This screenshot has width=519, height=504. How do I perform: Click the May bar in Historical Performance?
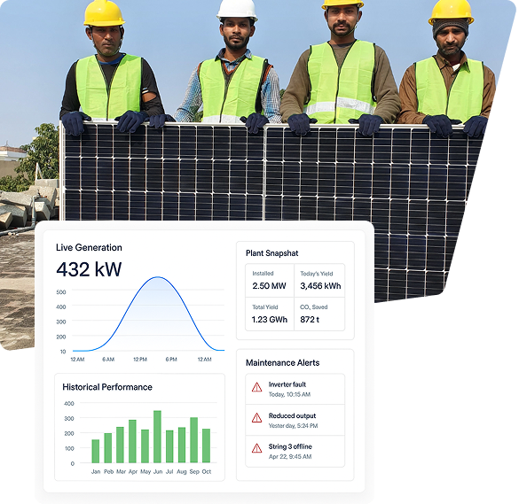click(145, 446)
